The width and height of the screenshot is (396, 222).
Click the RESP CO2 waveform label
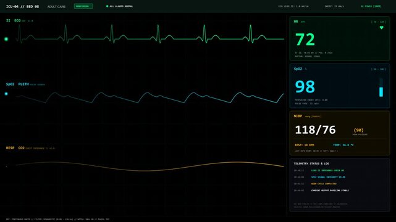pyautogui.click(x=15, y=148)
